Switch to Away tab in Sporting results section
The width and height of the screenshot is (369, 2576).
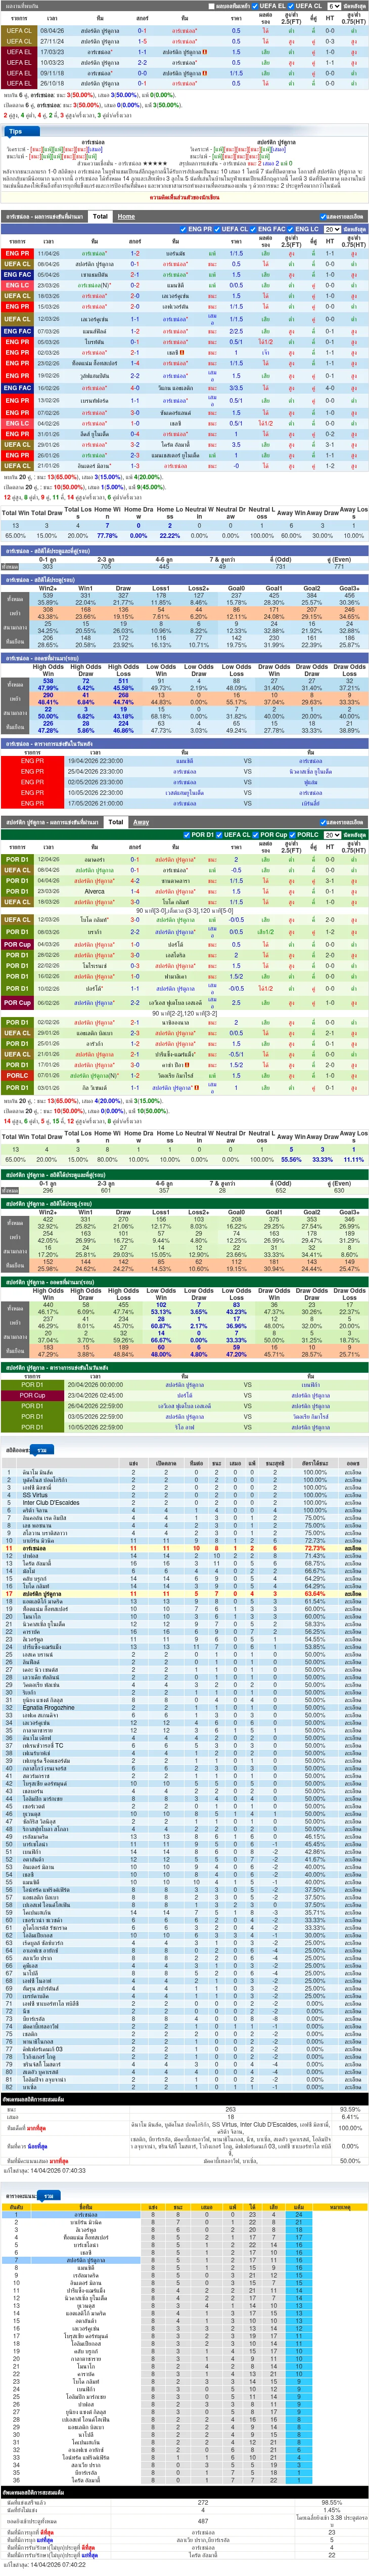coord(141,822)
